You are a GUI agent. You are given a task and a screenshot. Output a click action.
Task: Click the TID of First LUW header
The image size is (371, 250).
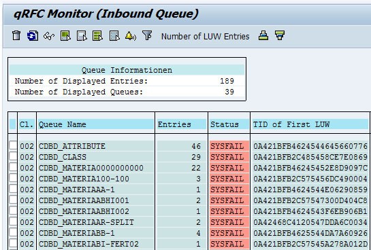click(x=291, y=124)
